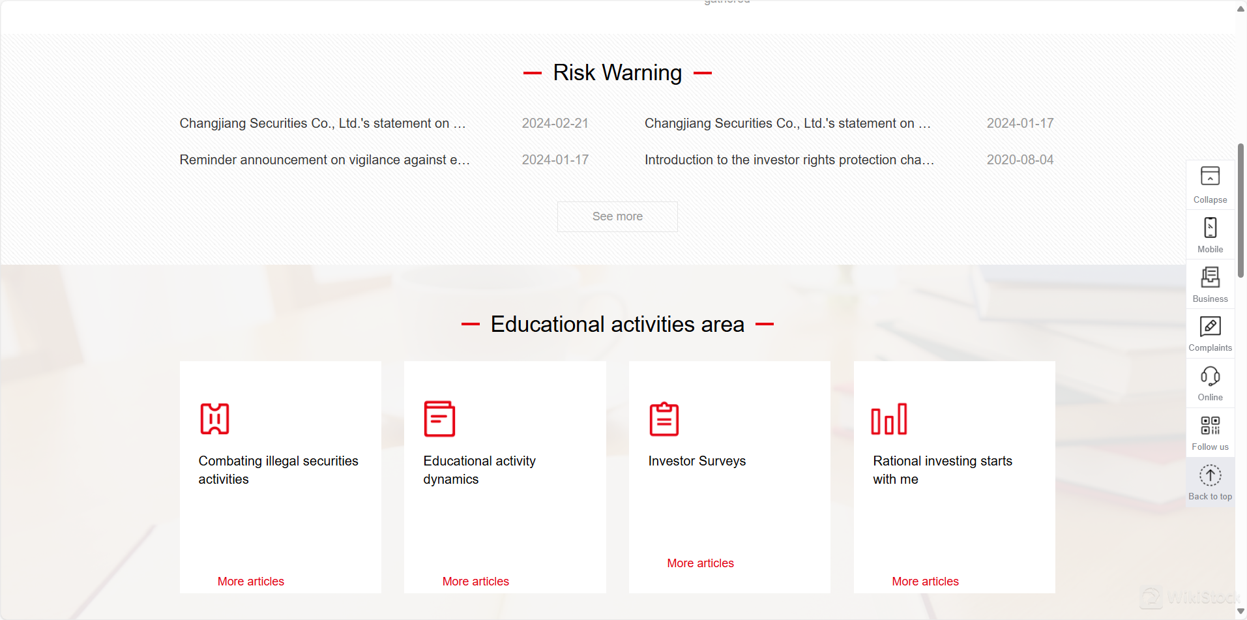Click the scrollbar down arrow

(1240, 611)
